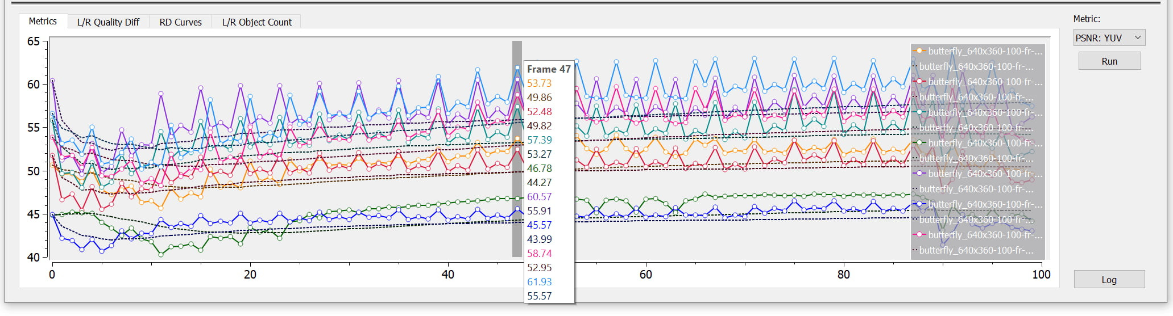This screenshot has width=1173, height=316.
Task: Select the orange solid-line butterfly legend entry
Action: [978, 51]
